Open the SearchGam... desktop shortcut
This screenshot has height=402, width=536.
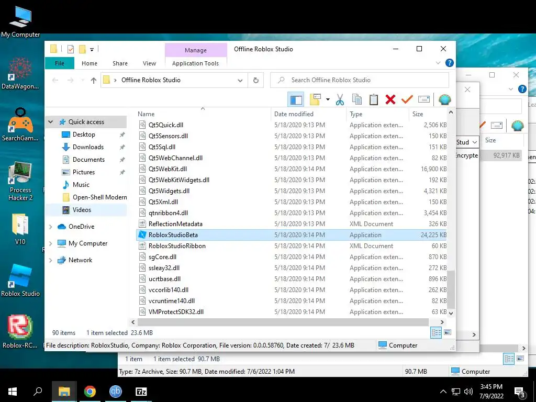click(x=20, y=125)
